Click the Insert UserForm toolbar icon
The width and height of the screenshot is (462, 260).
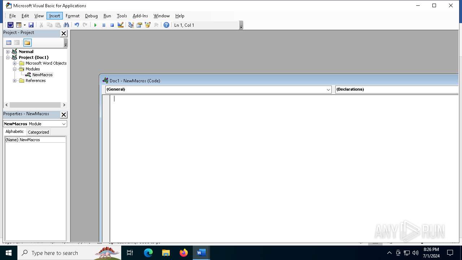pyautogui.click(x=19, y=25)
